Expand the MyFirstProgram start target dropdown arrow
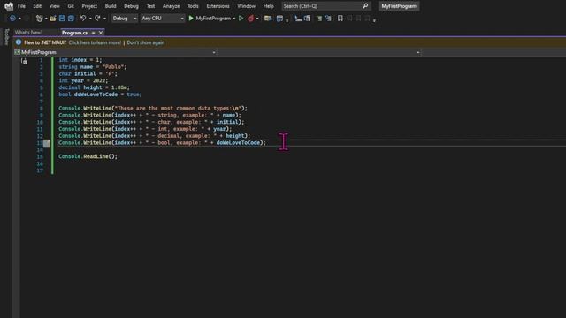Viewport: 566px width, 318px height. coord(234,19)
